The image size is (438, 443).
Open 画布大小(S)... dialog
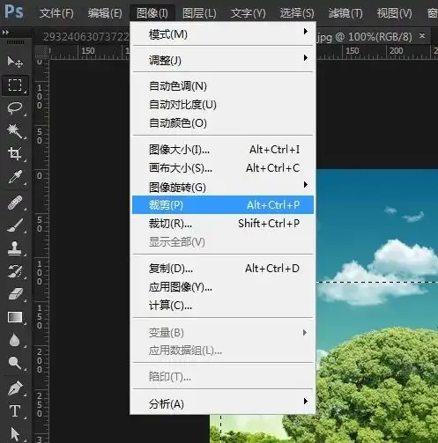223,168
